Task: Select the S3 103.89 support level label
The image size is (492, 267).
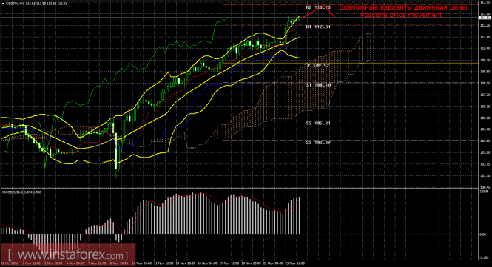Action: (318, 143)
